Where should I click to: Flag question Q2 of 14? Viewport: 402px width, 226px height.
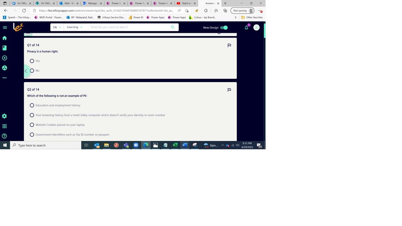click(x=229, y=90)
